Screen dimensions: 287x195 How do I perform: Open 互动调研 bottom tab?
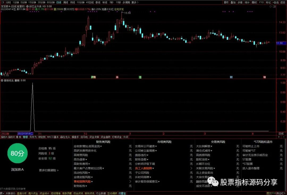(x=112, y=193)
